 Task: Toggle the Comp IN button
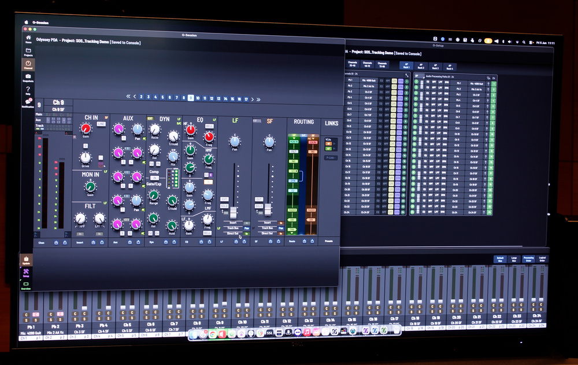[x=154, y=178]
